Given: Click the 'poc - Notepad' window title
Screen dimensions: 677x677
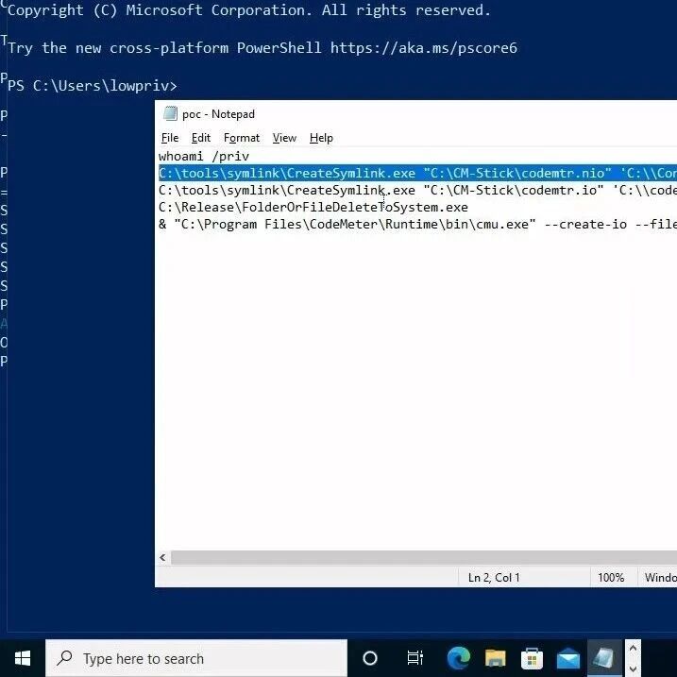Looking at the screenshot, I should click(x=218, y=114).
